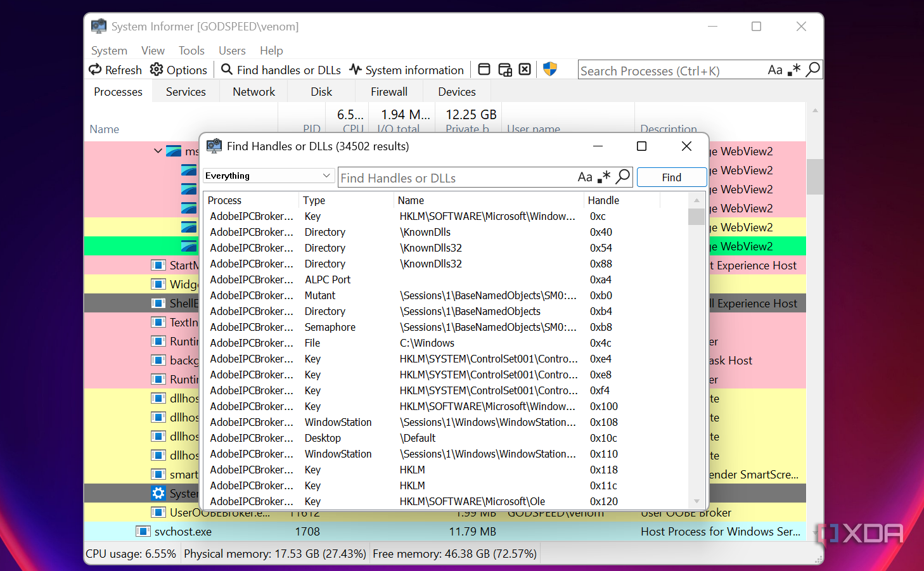Select handle value 0x108 row
The height and width of the screenshot is (571, 924).
click(446, 422)
